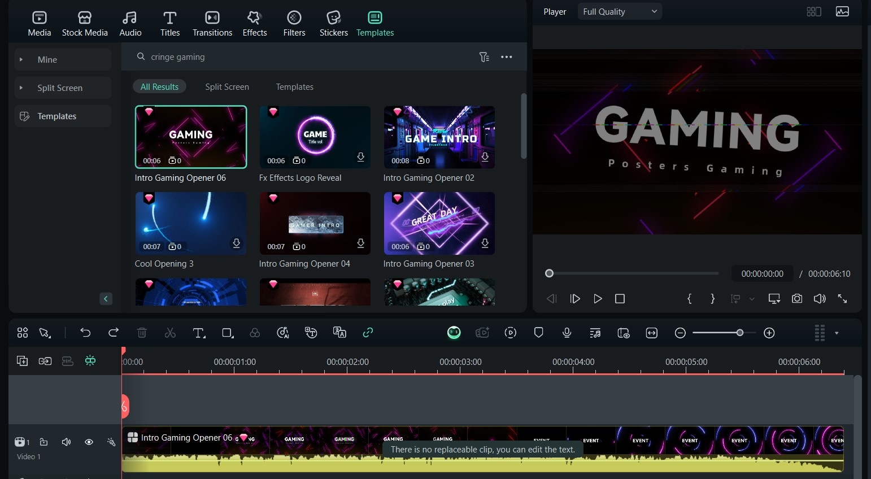Add a marker with shield icon
Image resolution: width=871 pixels, height=479 pixels.
click(x=539, y=333)
